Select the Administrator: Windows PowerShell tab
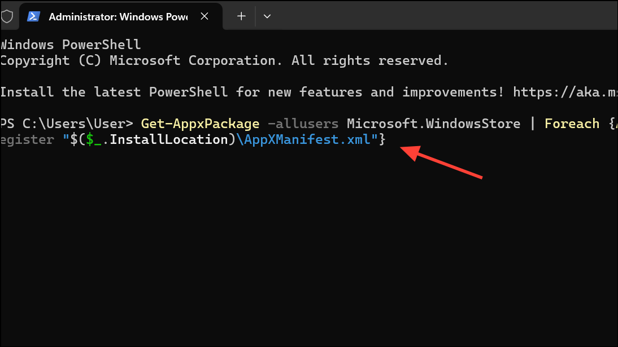The width and height of the screenshot is (618, 347). (118, 16)
